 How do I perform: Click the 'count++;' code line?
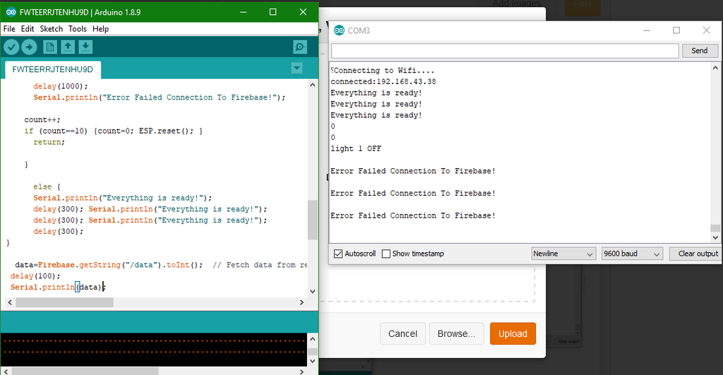[x=42, y=120]
